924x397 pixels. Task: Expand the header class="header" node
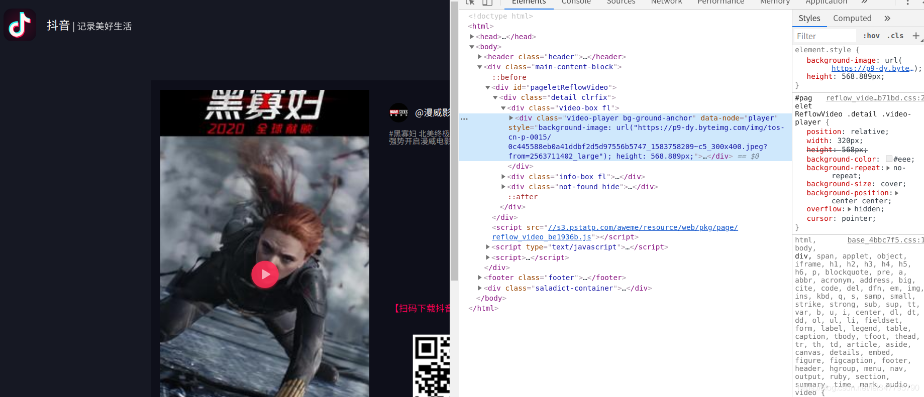point(480,57)
